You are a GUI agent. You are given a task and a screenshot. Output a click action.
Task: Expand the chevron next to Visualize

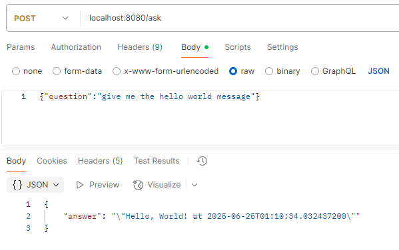tap(195, 185)
